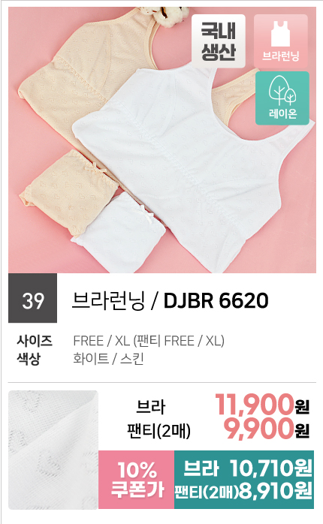Click the 11,900원 bra price
The image size is (323, 524).
tap(262, 405)
